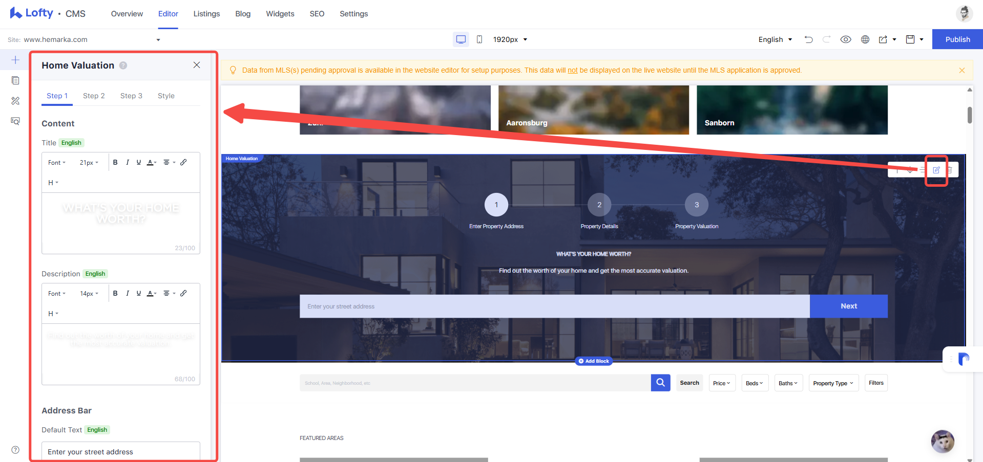Open the pages icon in left sidebar
983x462 pixels.
tap(15, 80)
